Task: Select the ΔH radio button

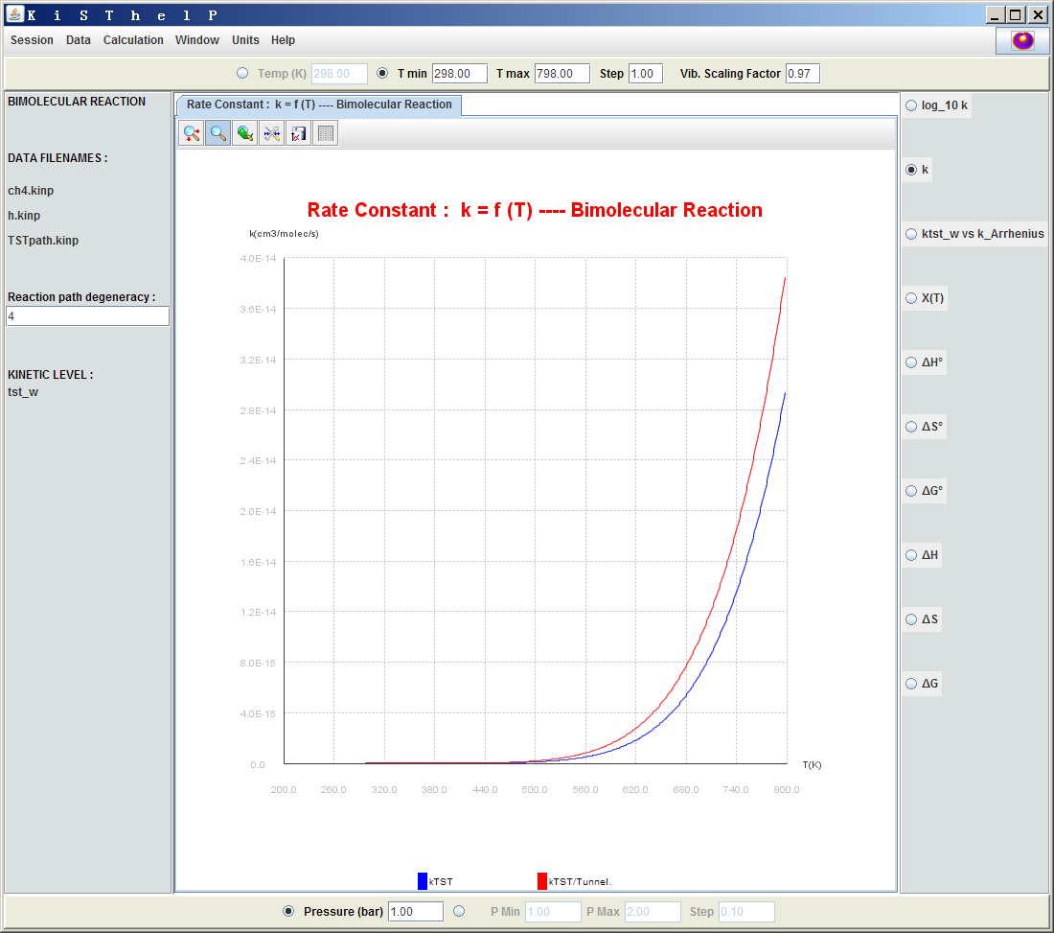Action: [911, 555]
